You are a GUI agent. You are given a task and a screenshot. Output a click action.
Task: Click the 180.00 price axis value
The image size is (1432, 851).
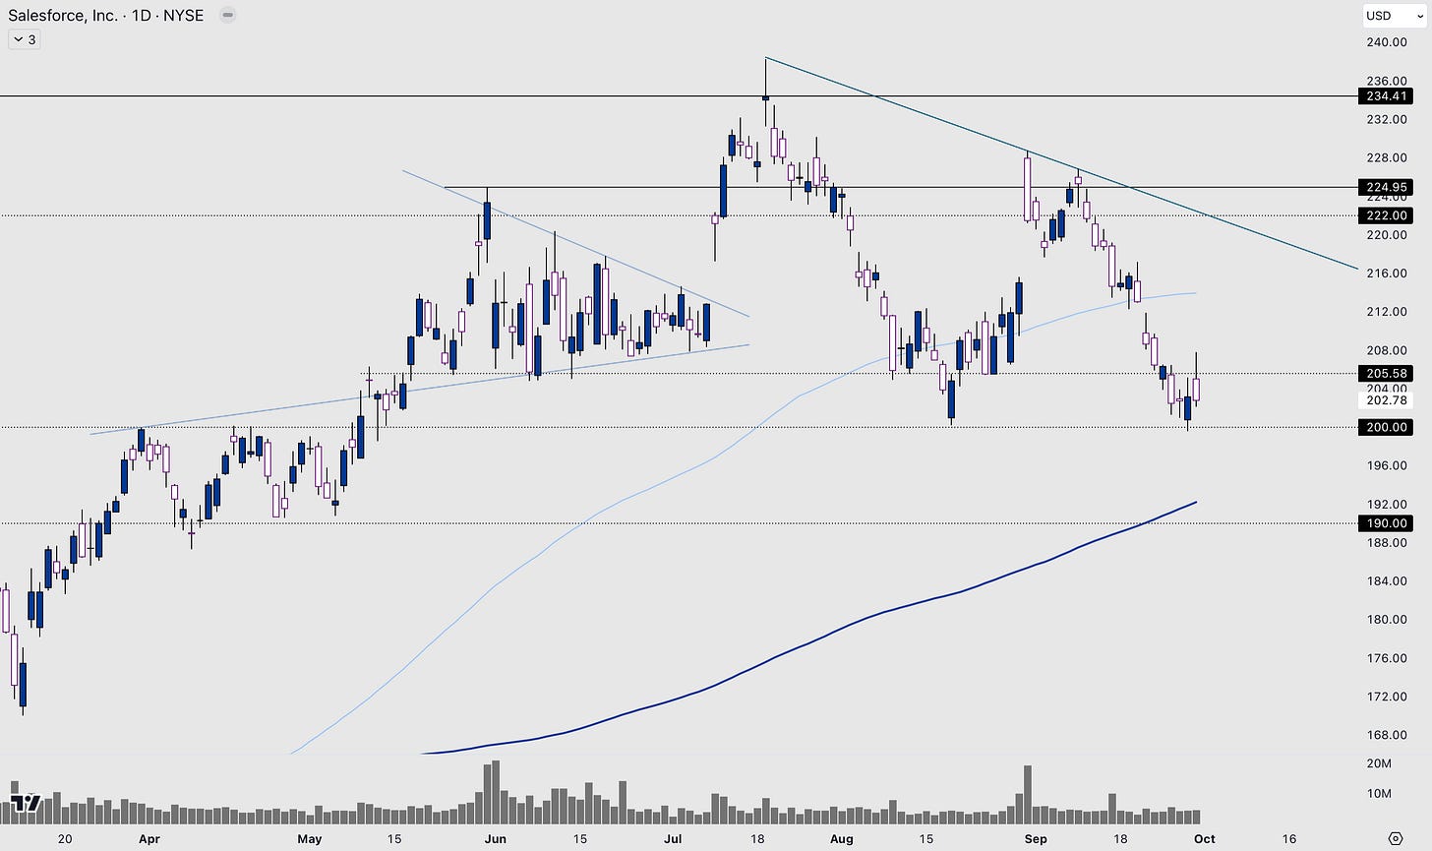[x=1386, y=619]
